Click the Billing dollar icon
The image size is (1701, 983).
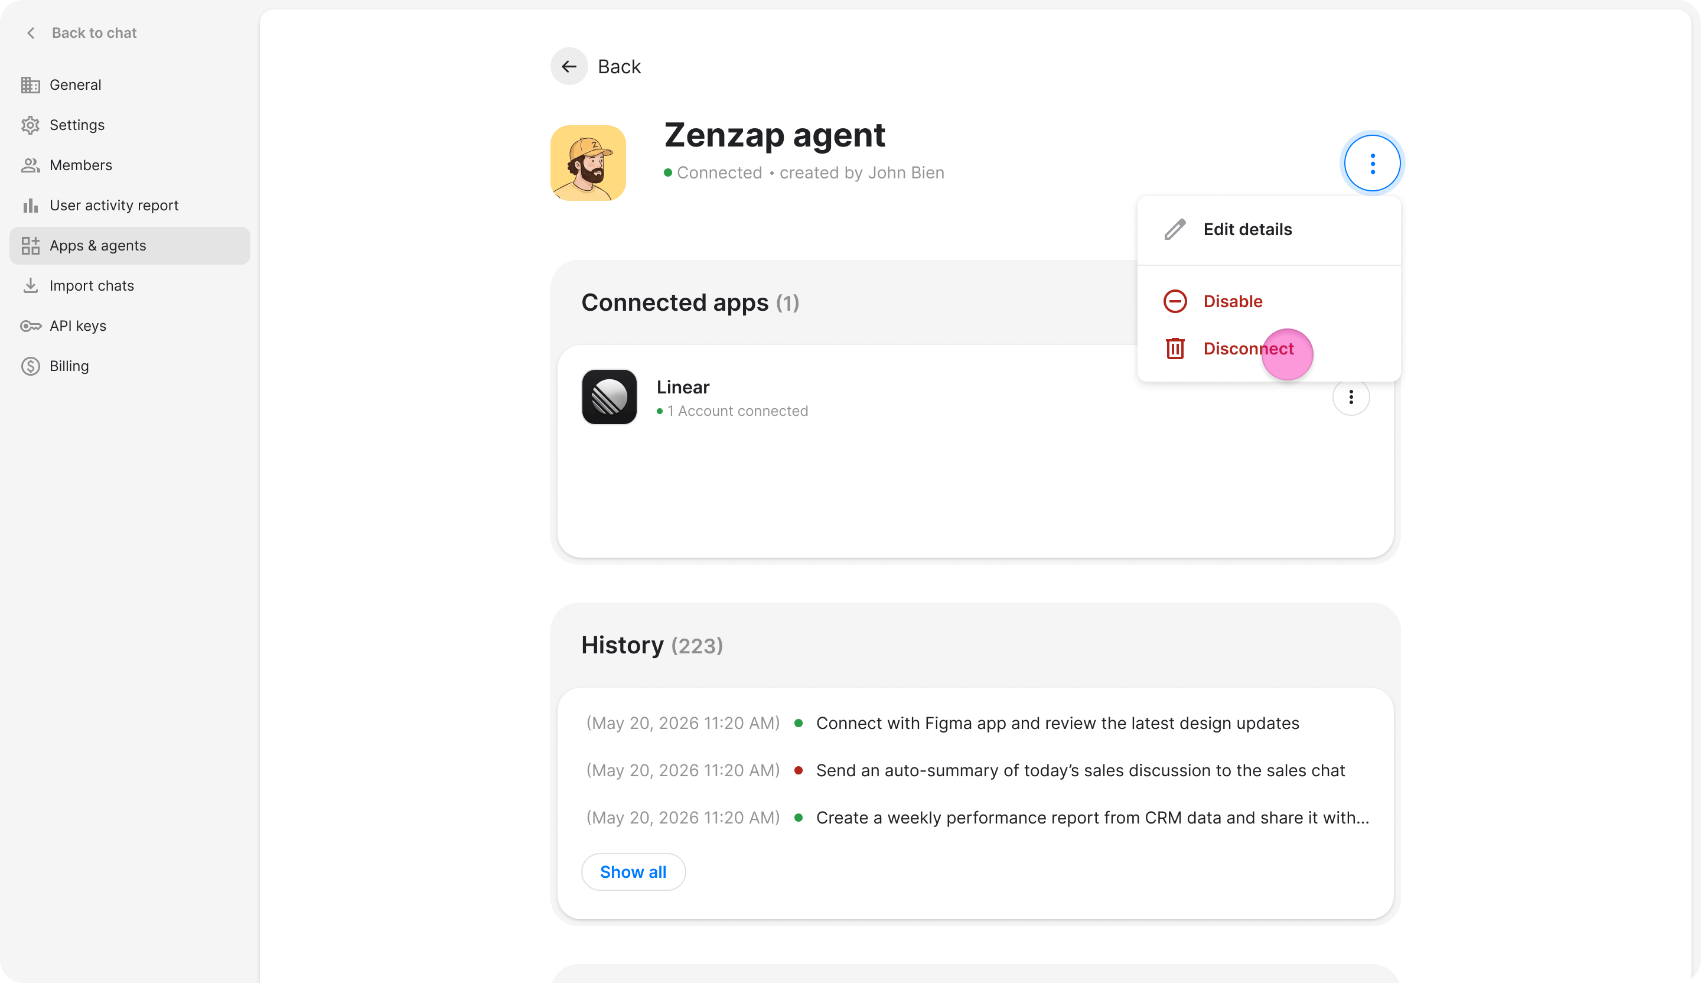(x=30, y=366)
